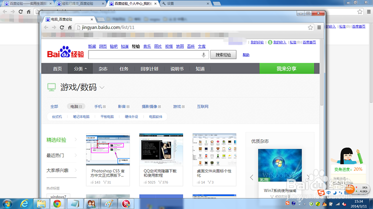Open Windows Explorer folder in the taskbar
This screenshot has width=373, height=209.
[41, 204]
